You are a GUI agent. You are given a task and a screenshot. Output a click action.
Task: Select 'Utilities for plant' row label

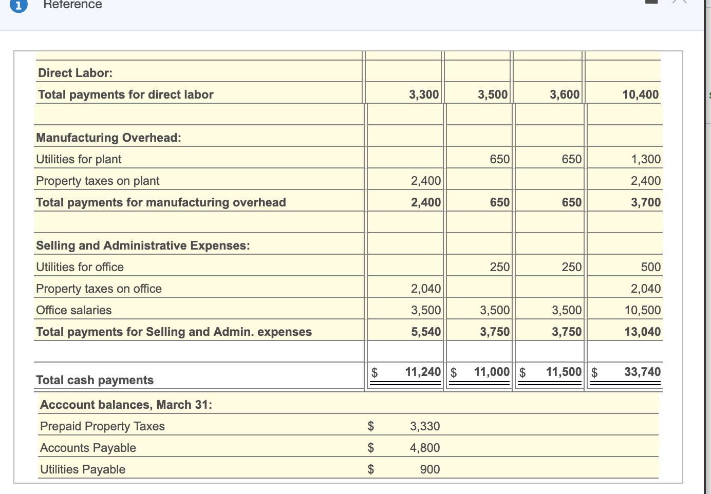coord(79,159)
